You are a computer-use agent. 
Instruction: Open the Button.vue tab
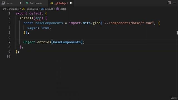[x=36, y=3]
